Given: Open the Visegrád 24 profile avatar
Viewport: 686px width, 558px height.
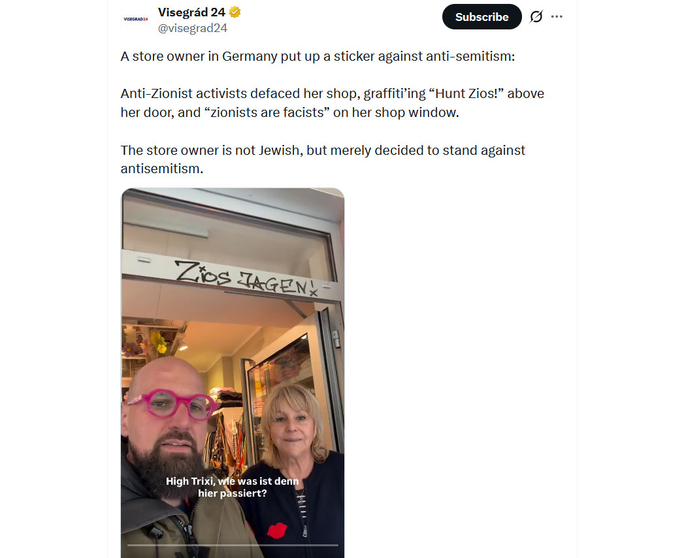Looking at the screenshot, I should pyautogui.click(x=136, y=19).
